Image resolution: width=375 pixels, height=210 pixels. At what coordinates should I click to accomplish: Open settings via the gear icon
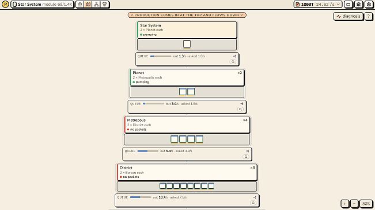[x=369, y=4]
